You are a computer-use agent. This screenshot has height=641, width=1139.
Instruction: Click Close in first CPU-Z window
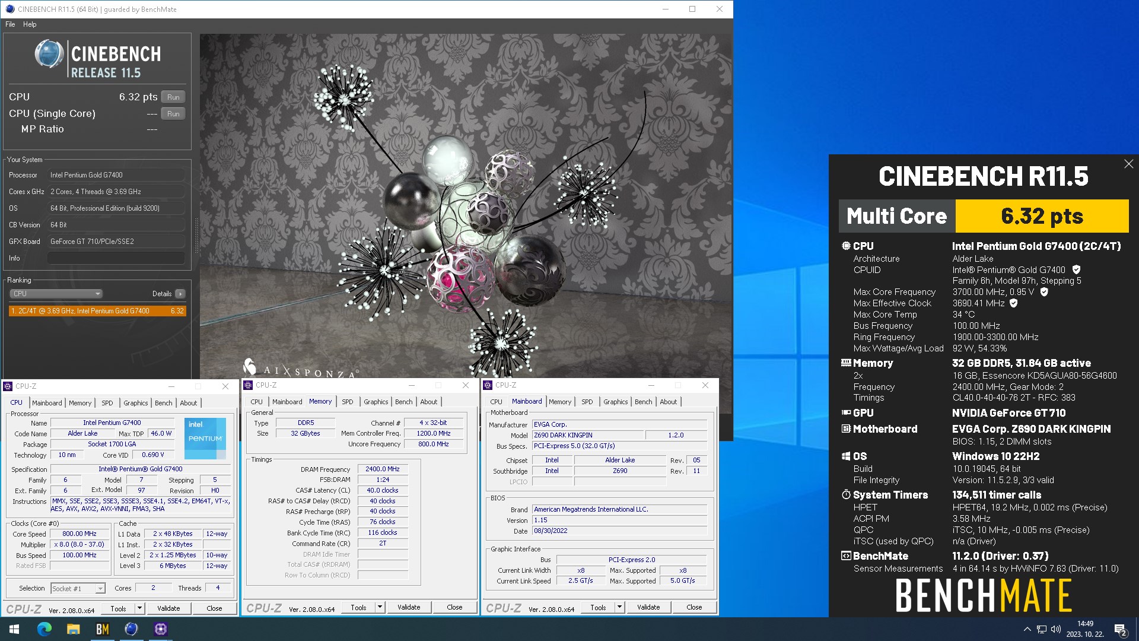point(214,608)
